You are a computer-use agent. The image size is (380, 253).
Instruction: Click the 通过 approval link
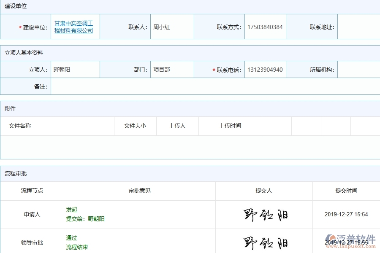(x=71, y=238)
